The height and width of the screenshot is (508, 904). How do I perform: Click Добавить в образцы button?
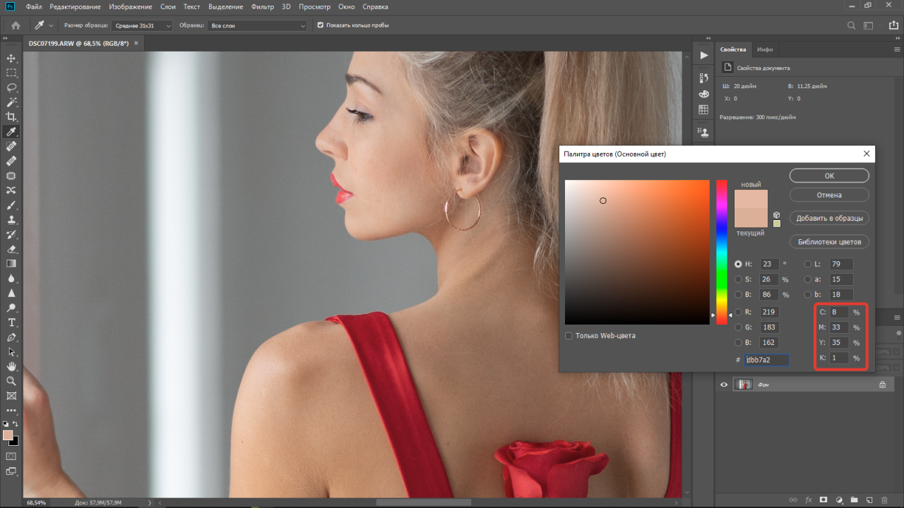point(829,218)
